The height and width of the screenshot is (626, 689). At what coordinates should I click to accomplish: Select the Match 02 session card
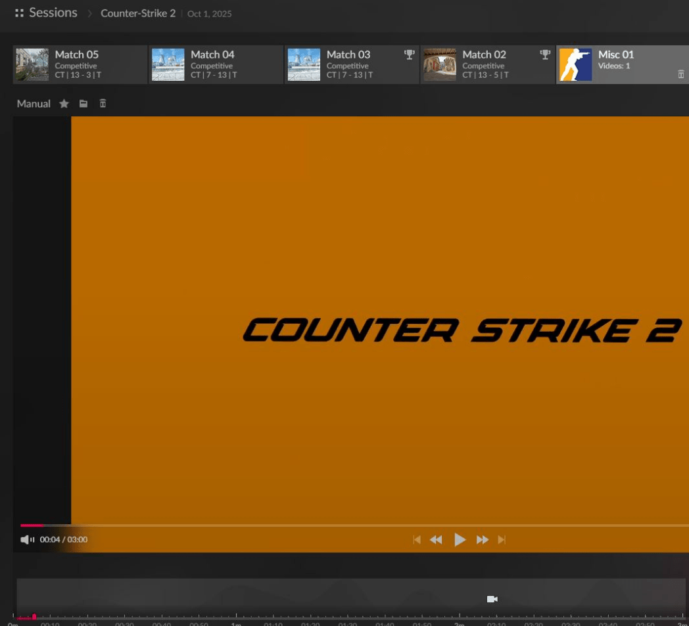click(x=487, y=64)
